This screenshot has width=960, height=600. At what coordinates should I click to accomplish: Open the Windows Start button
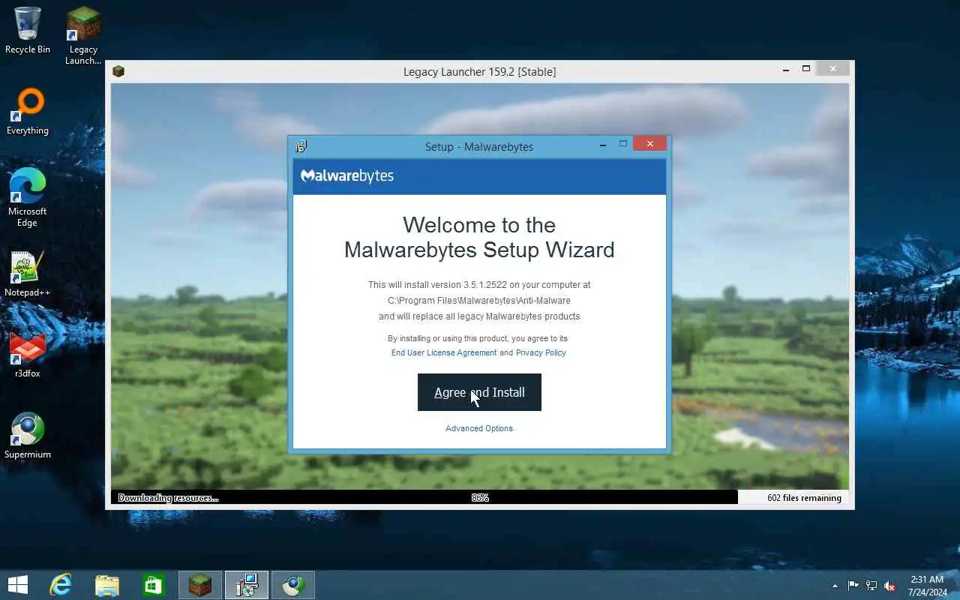click(x=17, y=585)
